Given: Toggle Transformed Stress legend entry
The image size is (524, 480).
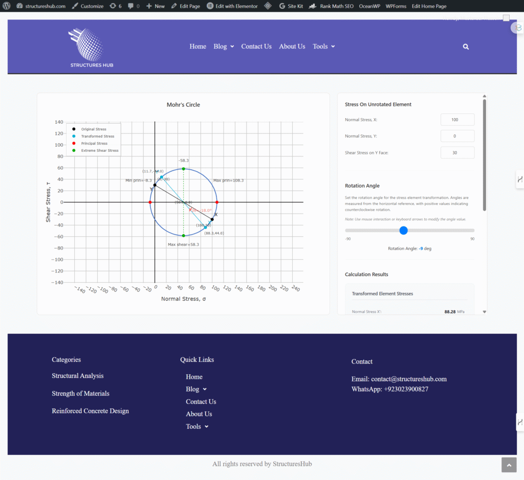Looking at the screenshot, I should click(97, 136).
